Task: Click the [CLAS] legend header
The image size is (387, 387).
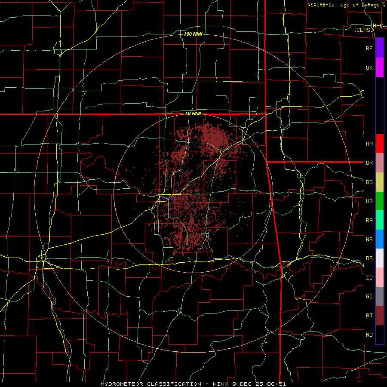Action: 363,30
